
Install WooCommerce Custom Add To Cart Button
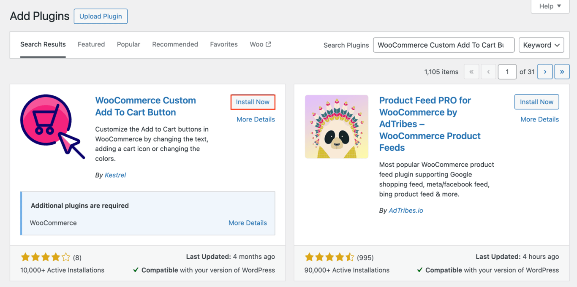253,102
